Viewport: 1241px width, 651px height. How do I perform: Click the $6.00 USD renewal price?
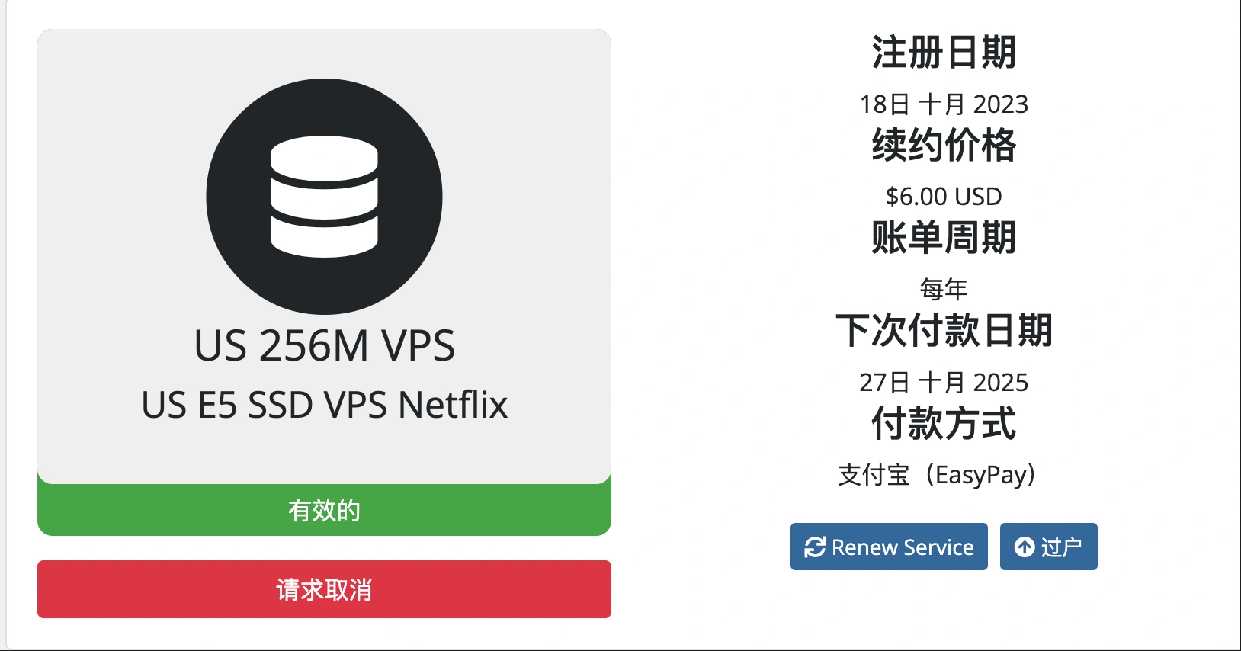(x=944, y=197)
